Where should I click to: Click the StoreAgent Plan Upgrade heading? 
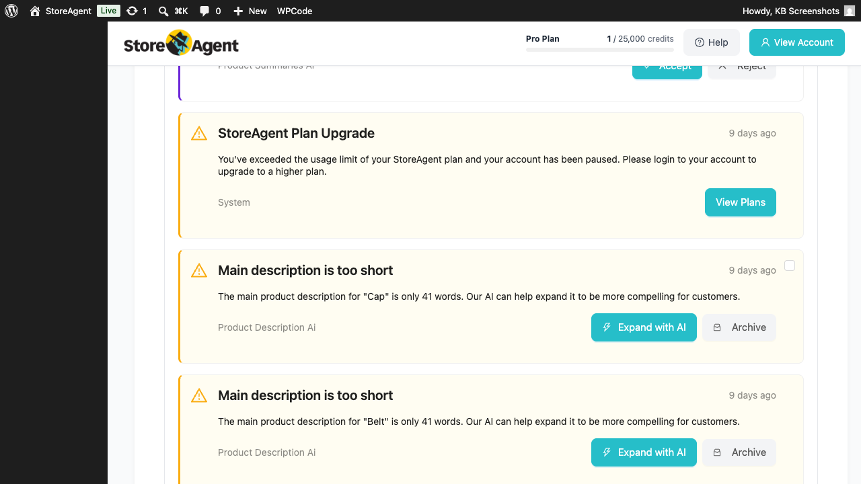[x=296, y=133]
